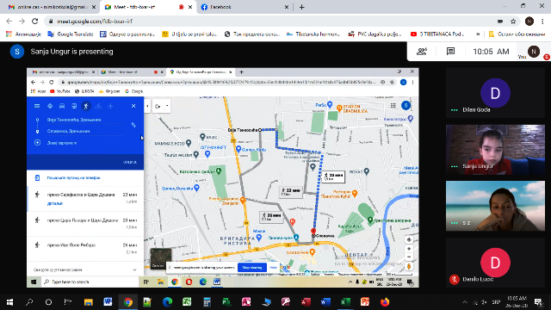Image resolution: width=551 pixels, height=310 pixels.
Task: Open File Explorer on the taskbar
Action: pos(88,302)
